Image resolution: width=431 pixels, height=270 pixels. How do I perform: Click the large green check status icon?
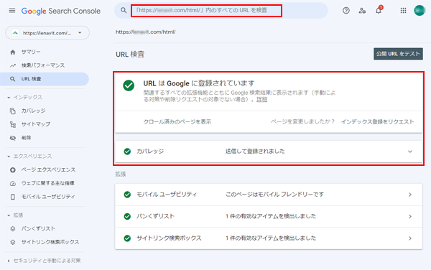click(x=129, y=85)
